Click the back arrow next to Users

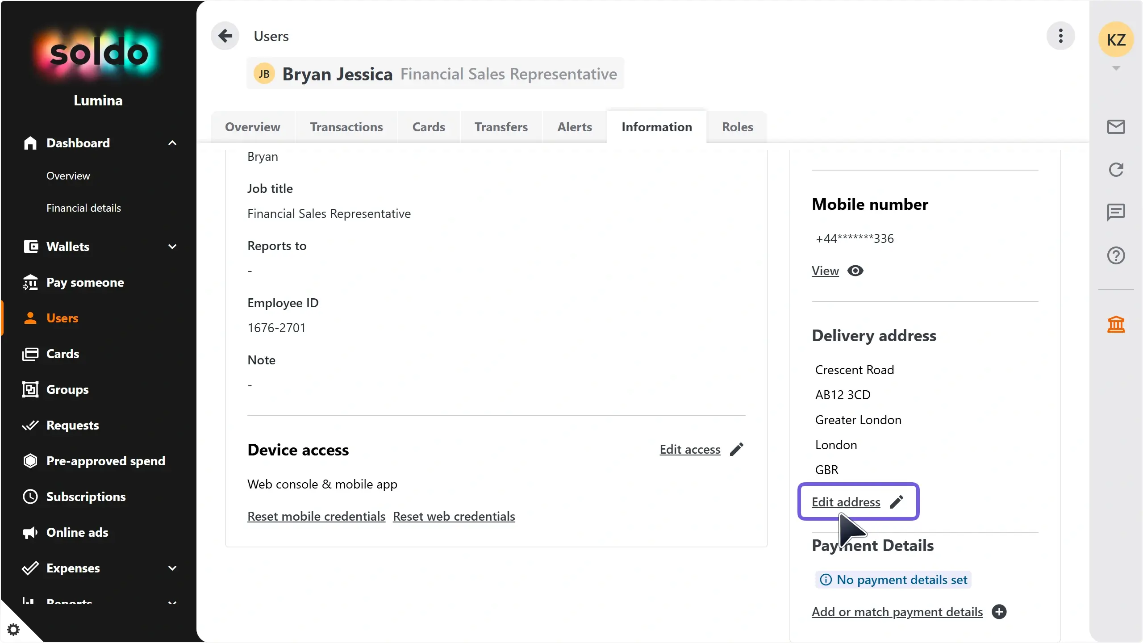225,36
